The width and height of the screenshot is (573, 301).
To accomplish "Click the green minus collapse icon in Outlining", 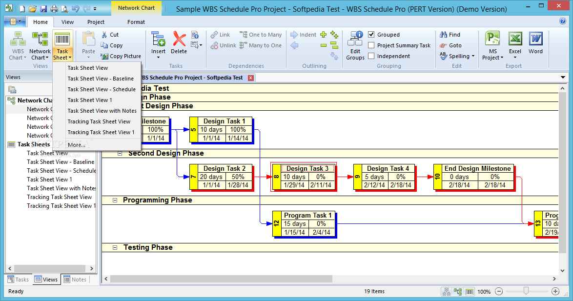I will click(x=324, y=45).
